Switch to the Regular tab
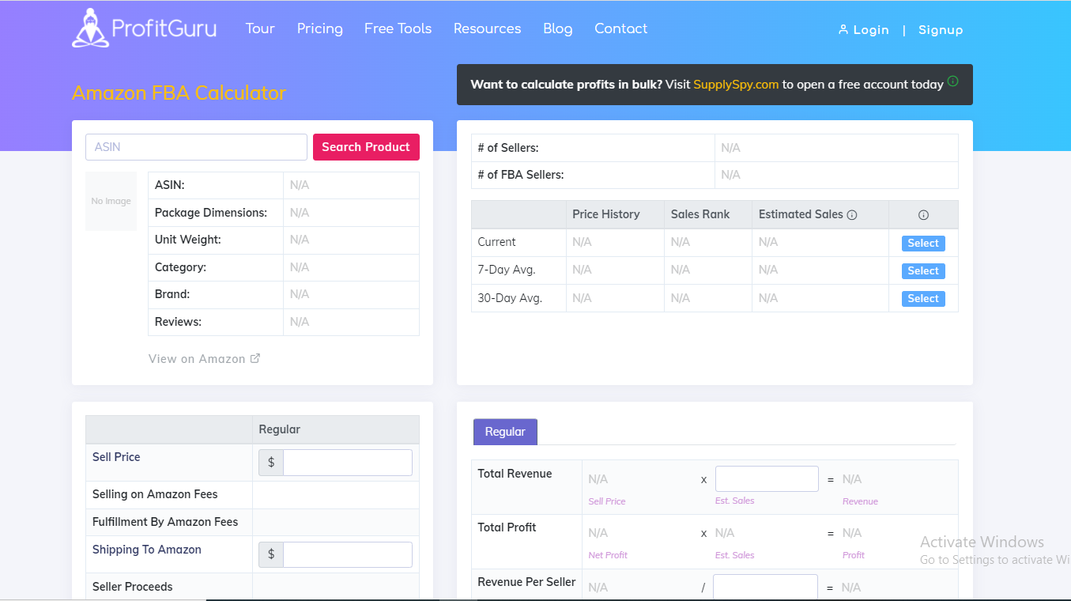Viewport: 1071px width, 601px height. point(505,432)
